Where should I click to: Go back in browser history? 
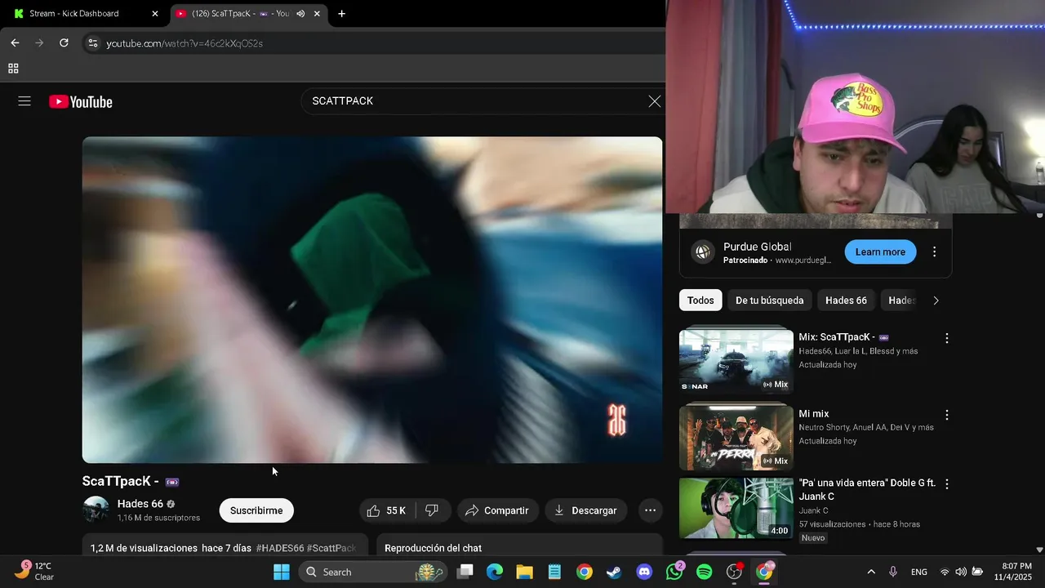click(x=15, y=43)
